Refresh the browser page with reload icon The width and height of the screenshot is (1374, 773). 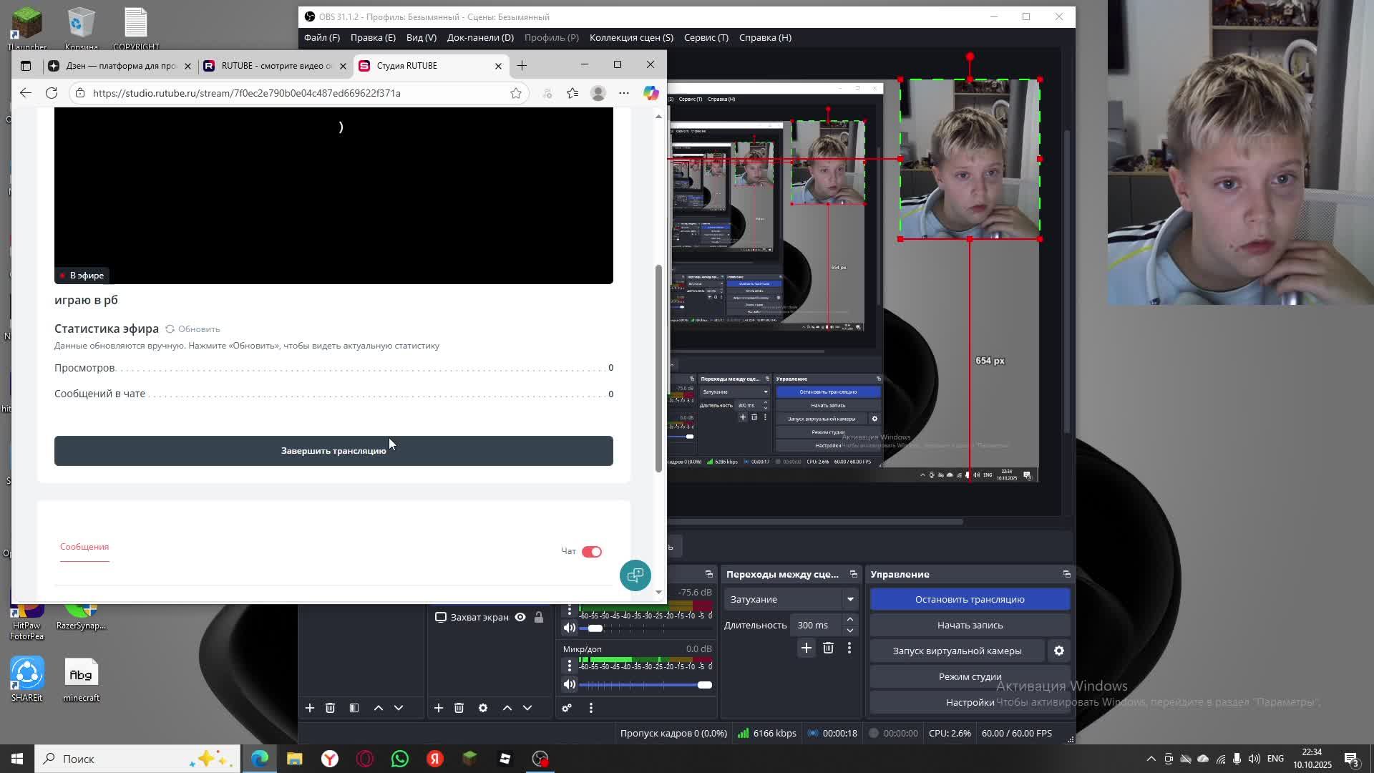[x=52, y=93]
